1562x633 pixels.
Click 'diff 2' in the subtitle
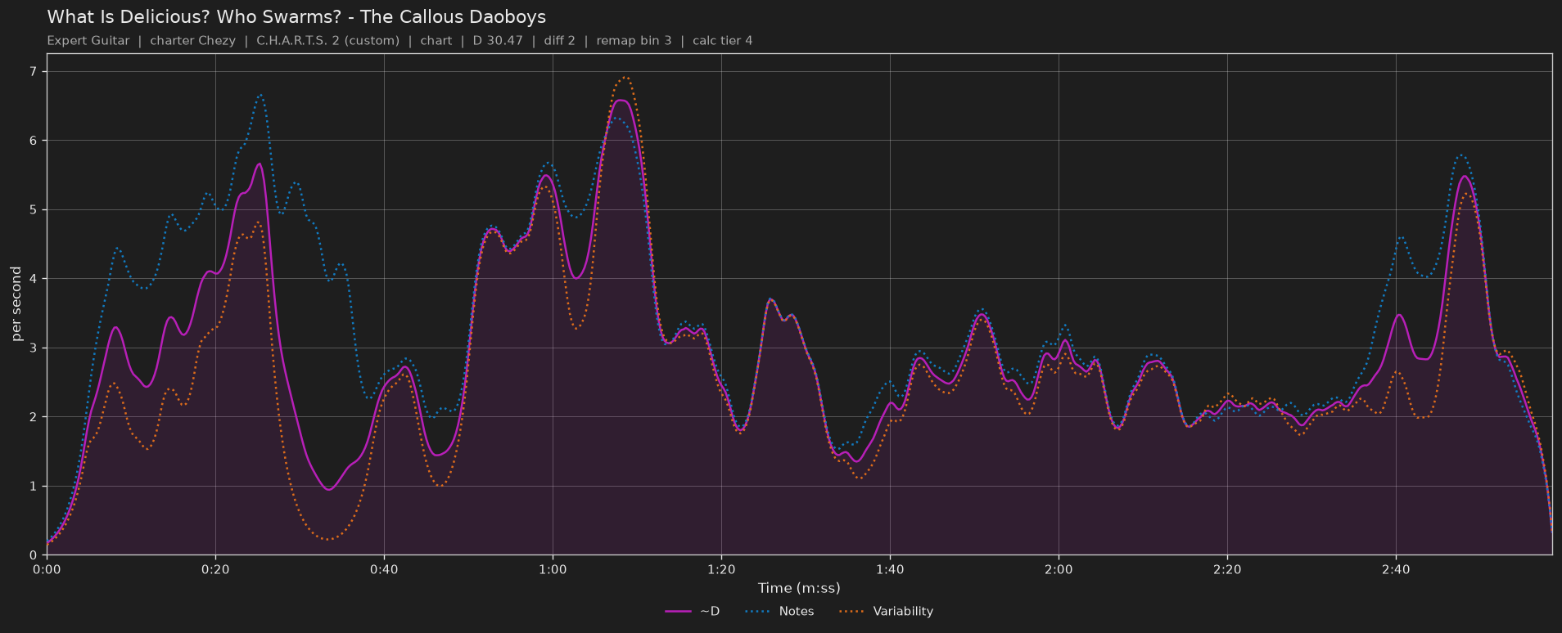coord(560,41)
